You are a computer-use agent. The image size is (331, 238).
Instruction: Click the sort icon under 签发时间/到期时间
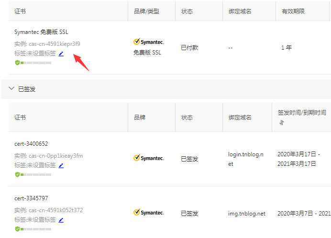coord(282,123)
